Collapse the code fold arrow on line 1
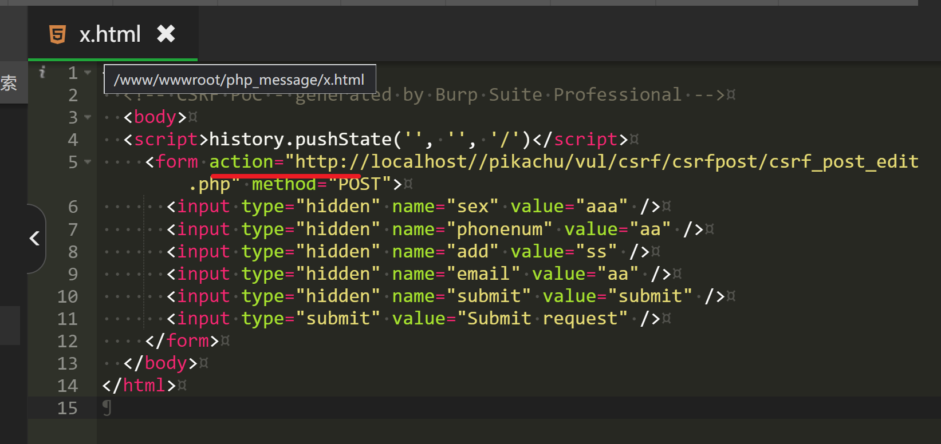This screenshot has width=941, height=444. tap(88, 73)
